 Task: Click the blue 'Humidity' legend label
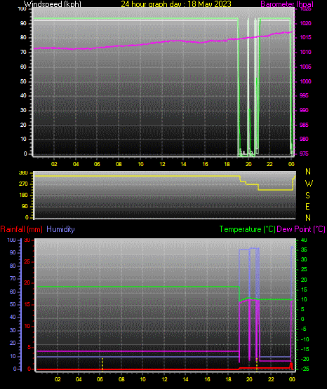60,229
